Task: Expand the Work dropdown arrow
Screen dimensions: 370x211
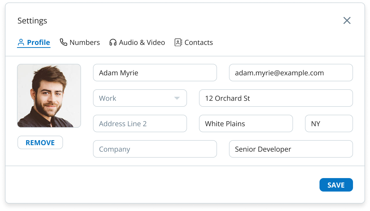Action: [x=177, y=98]
